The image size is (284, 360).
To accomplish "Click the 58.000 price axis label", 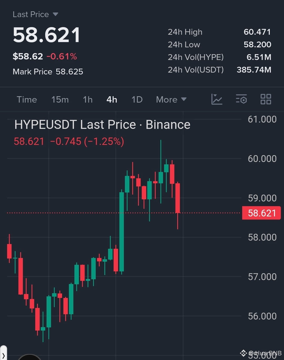I will coord(262,237).
